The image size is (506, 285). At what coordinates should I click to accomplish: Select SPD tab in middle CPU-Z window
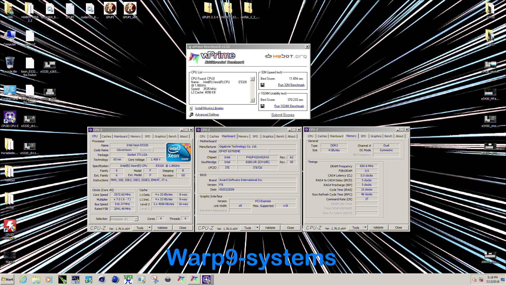(255, 136)
